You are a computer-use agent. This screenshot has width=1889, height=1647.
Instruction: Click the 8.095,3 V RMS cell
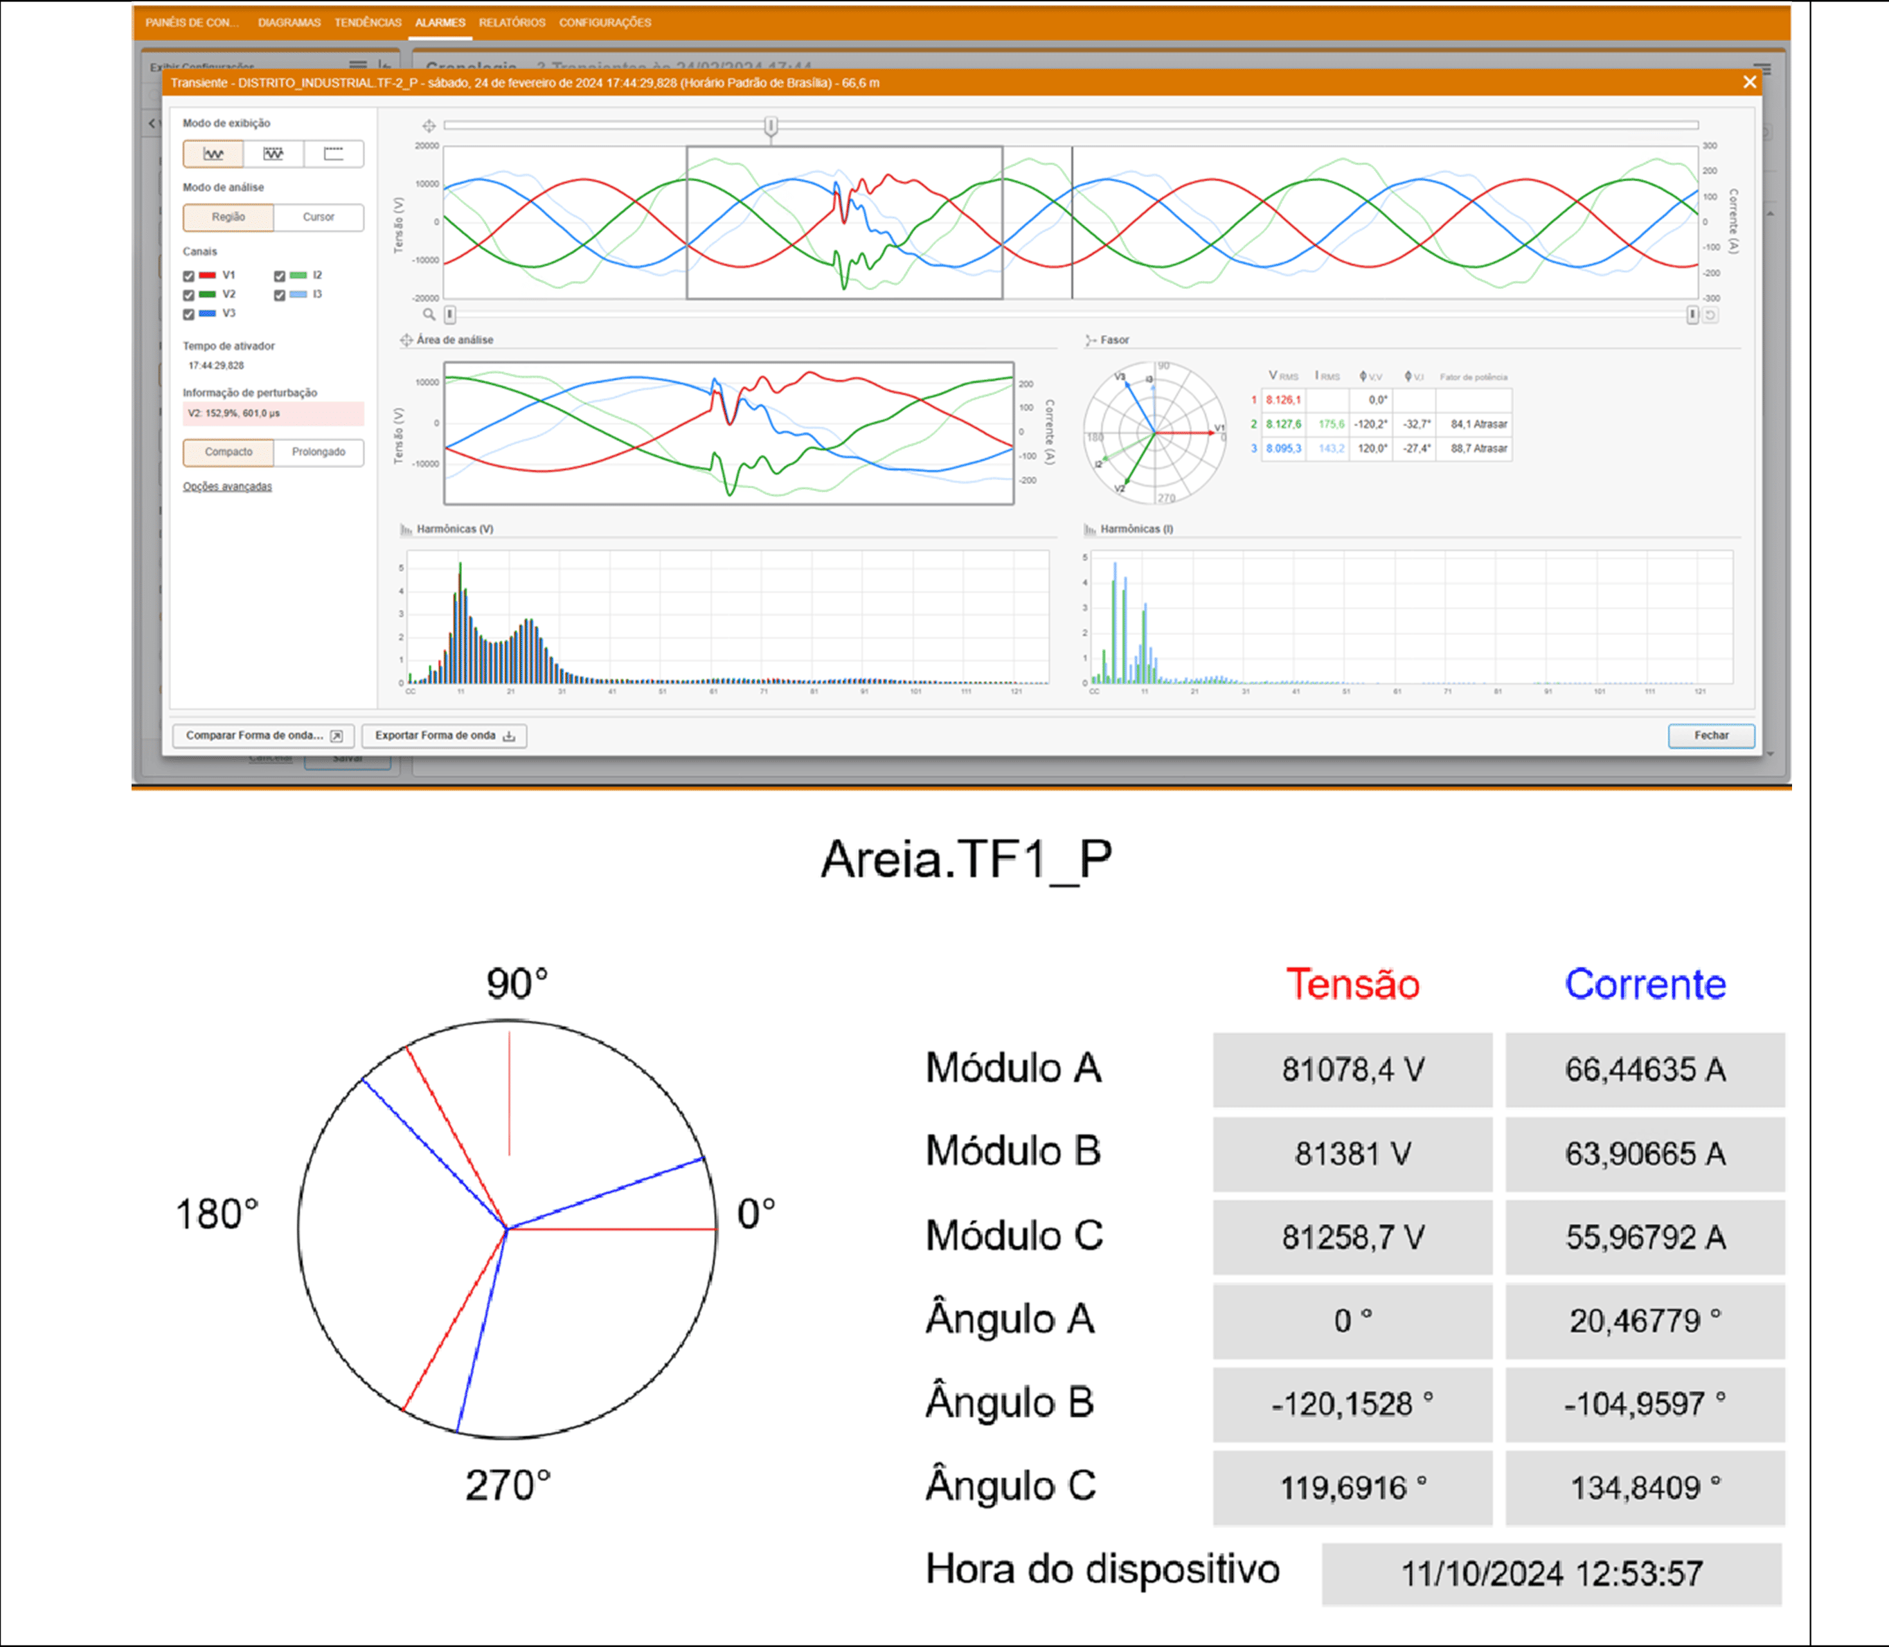click(1282, 449)
